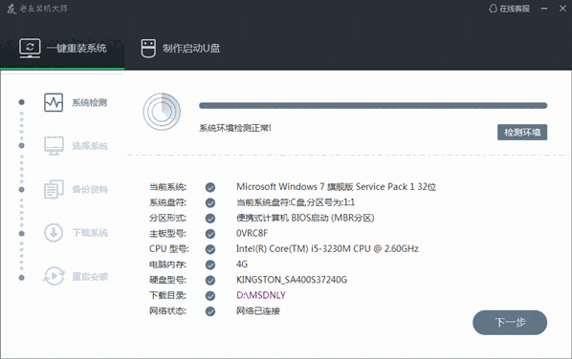Click the 当前系统: label

pyautogui.click(x=167, y=187)
